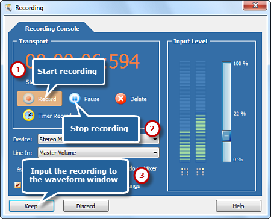The image size is (271, 219).
Task: Expand the Line In dropdown arrow
Action: [155, 153]
